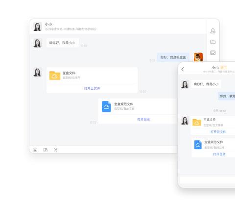
Task: Open 打开云文件 link in desktop chat
Action: [x=92, y=88]
